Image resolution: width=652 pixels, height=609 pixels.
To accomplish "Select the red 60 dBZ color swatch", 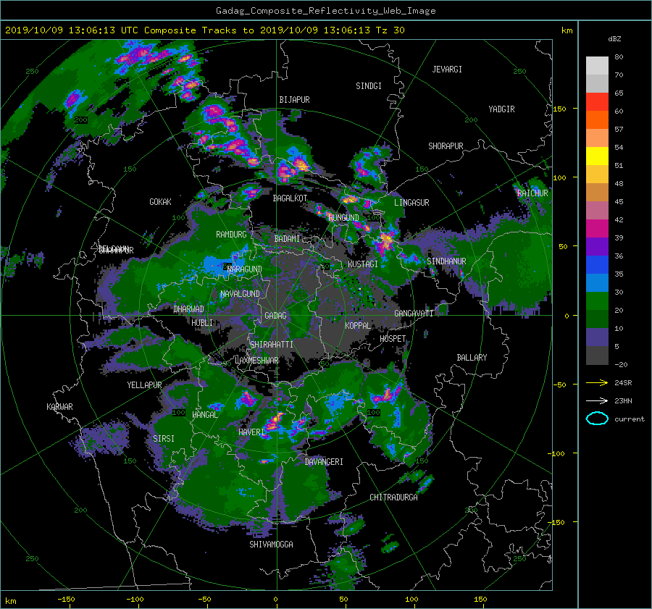I will tap(597, 101).
